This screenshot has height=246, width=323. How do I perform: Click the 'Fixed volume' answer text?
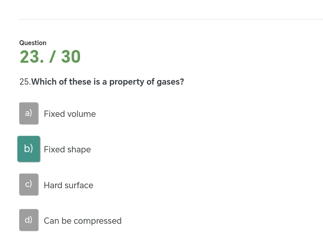coord(69,114)
